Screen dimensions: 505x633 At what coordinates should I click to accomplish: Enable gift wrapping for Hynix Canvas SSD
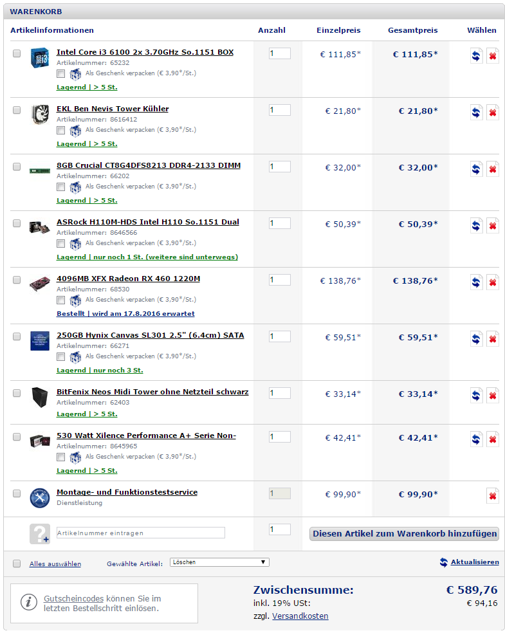[x=60, y=356]
